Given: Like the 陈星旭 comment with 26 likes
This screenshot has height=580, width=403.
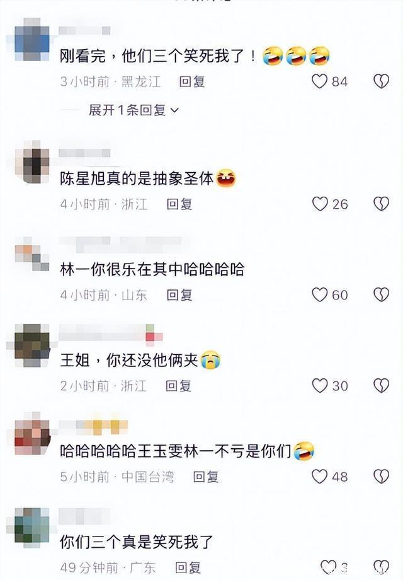Looking at the screenshot, I should [x=319, y=204].
